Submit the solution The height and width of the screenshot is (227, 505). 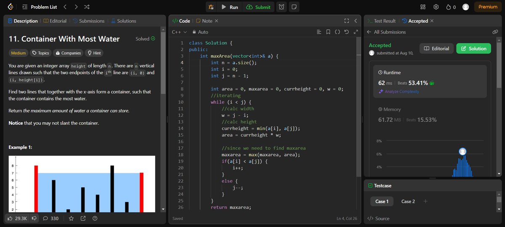(258, 7)
